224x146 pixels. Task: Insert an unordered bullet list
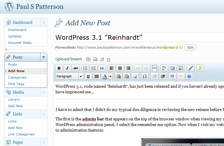(x=85, y=68)
